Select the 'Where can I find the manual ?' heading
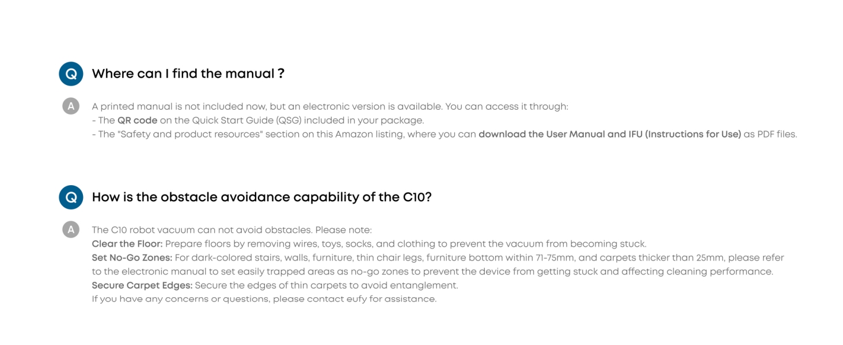Screen dimensions: 843x345 (x=188, y=74)
